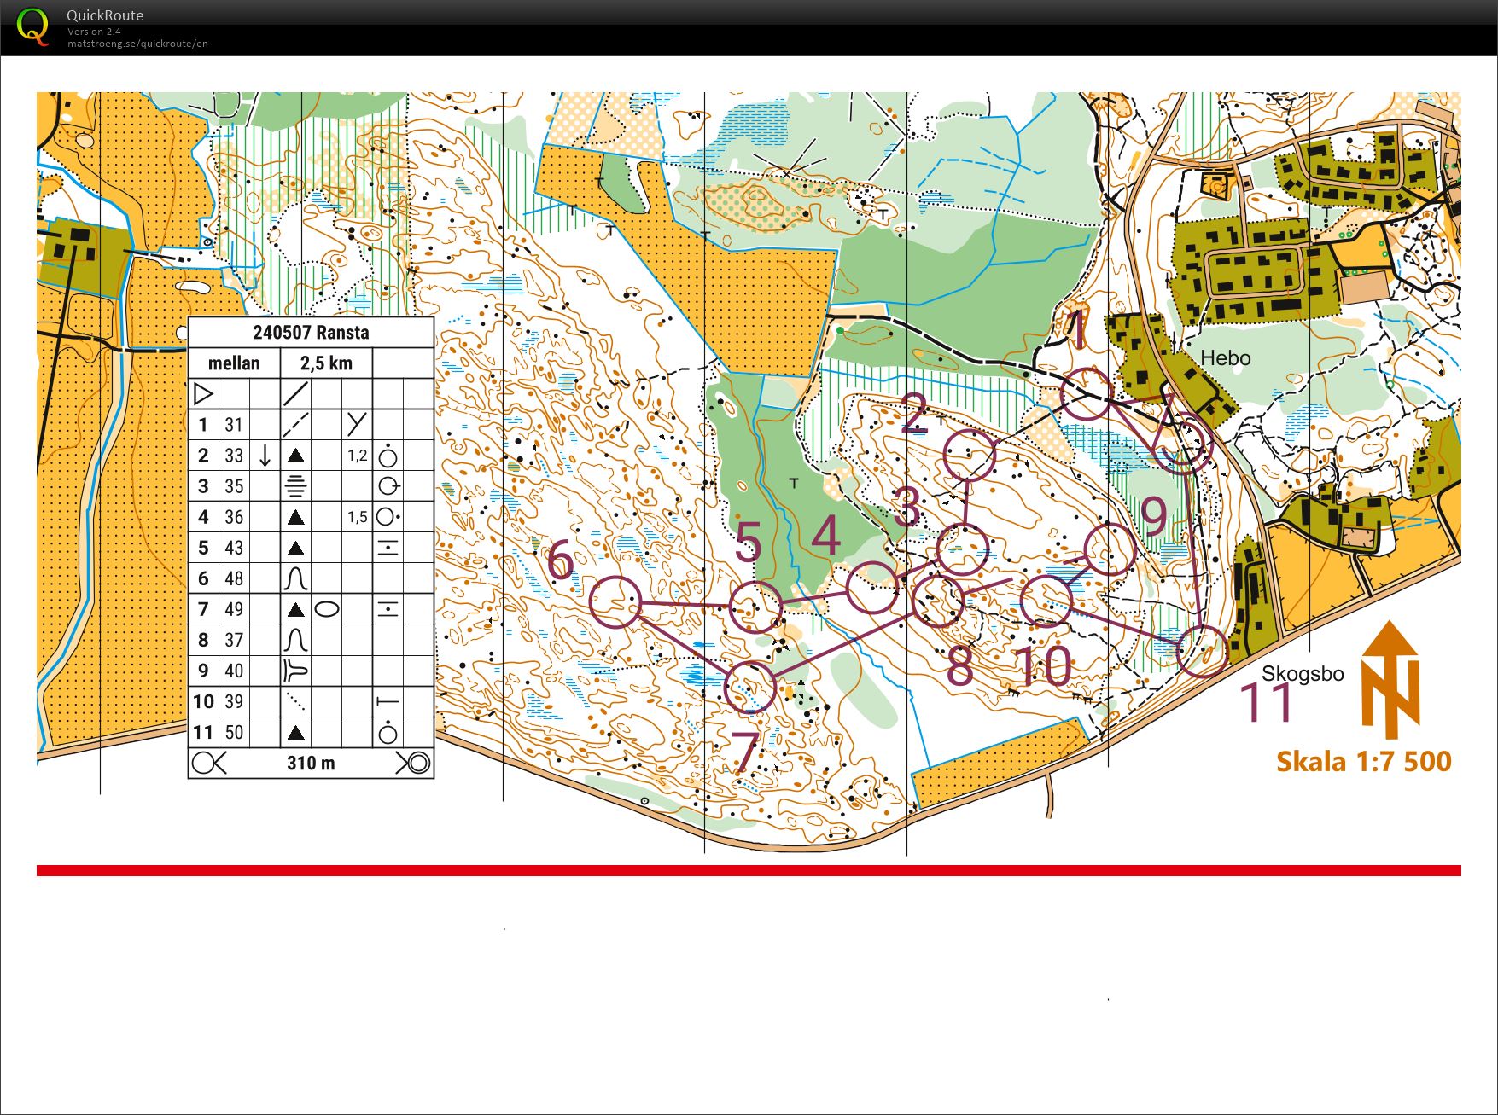Click control code 31 in the table
This screenshot has height=1115, width=1498.
coord(234,425)
